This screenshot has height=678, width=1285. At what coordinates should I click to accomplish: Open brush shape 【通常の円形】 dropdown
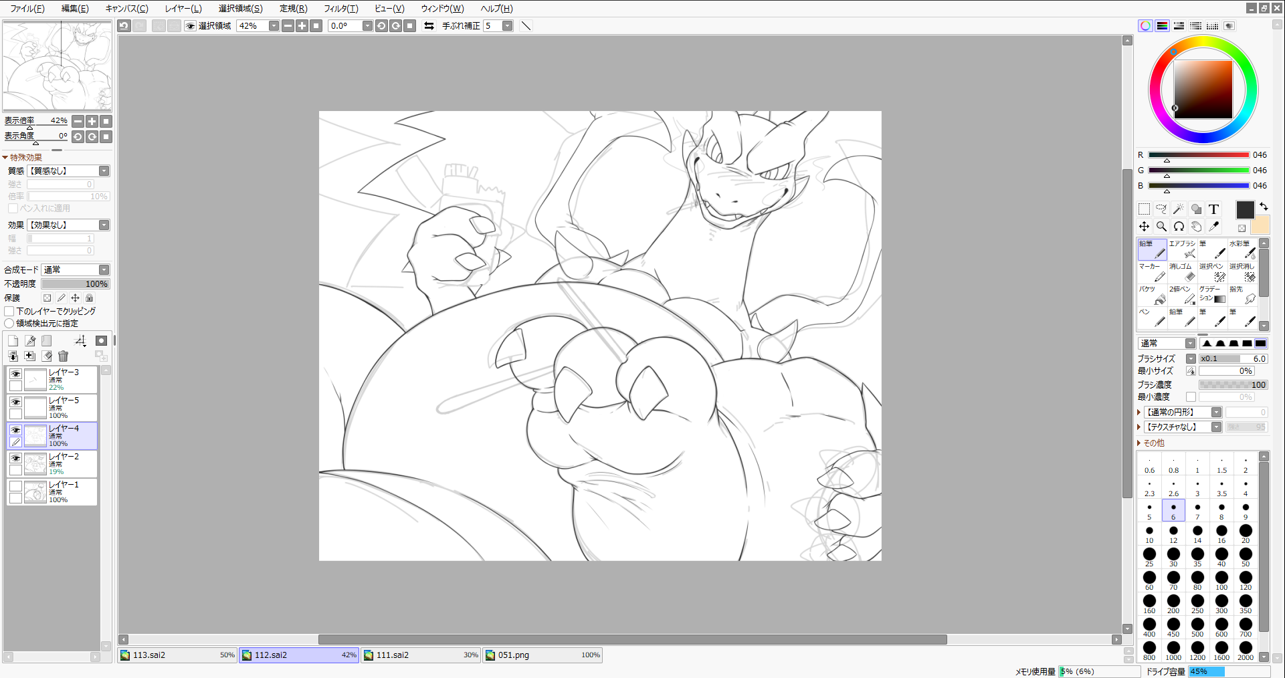[x=1216, y=413]
